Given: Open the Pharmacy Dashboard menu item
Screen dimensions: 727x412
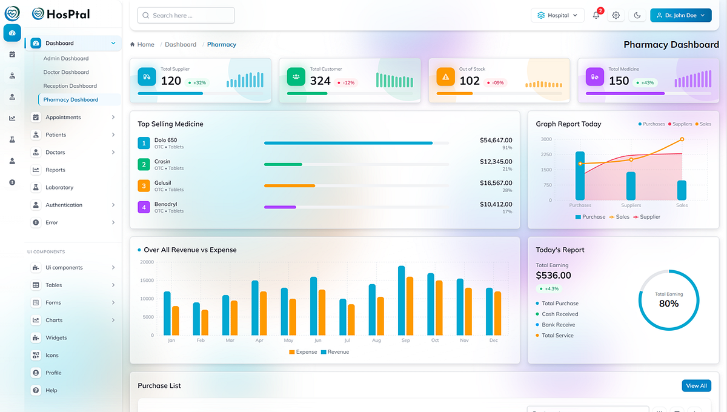Looking at the screenshot, I should click(x=71, y=99).
